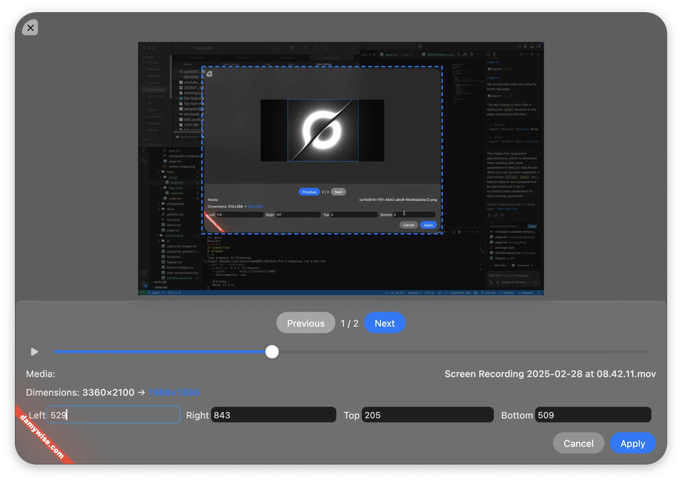Select the git branch indicator showing main

click(x=155, y=293)
